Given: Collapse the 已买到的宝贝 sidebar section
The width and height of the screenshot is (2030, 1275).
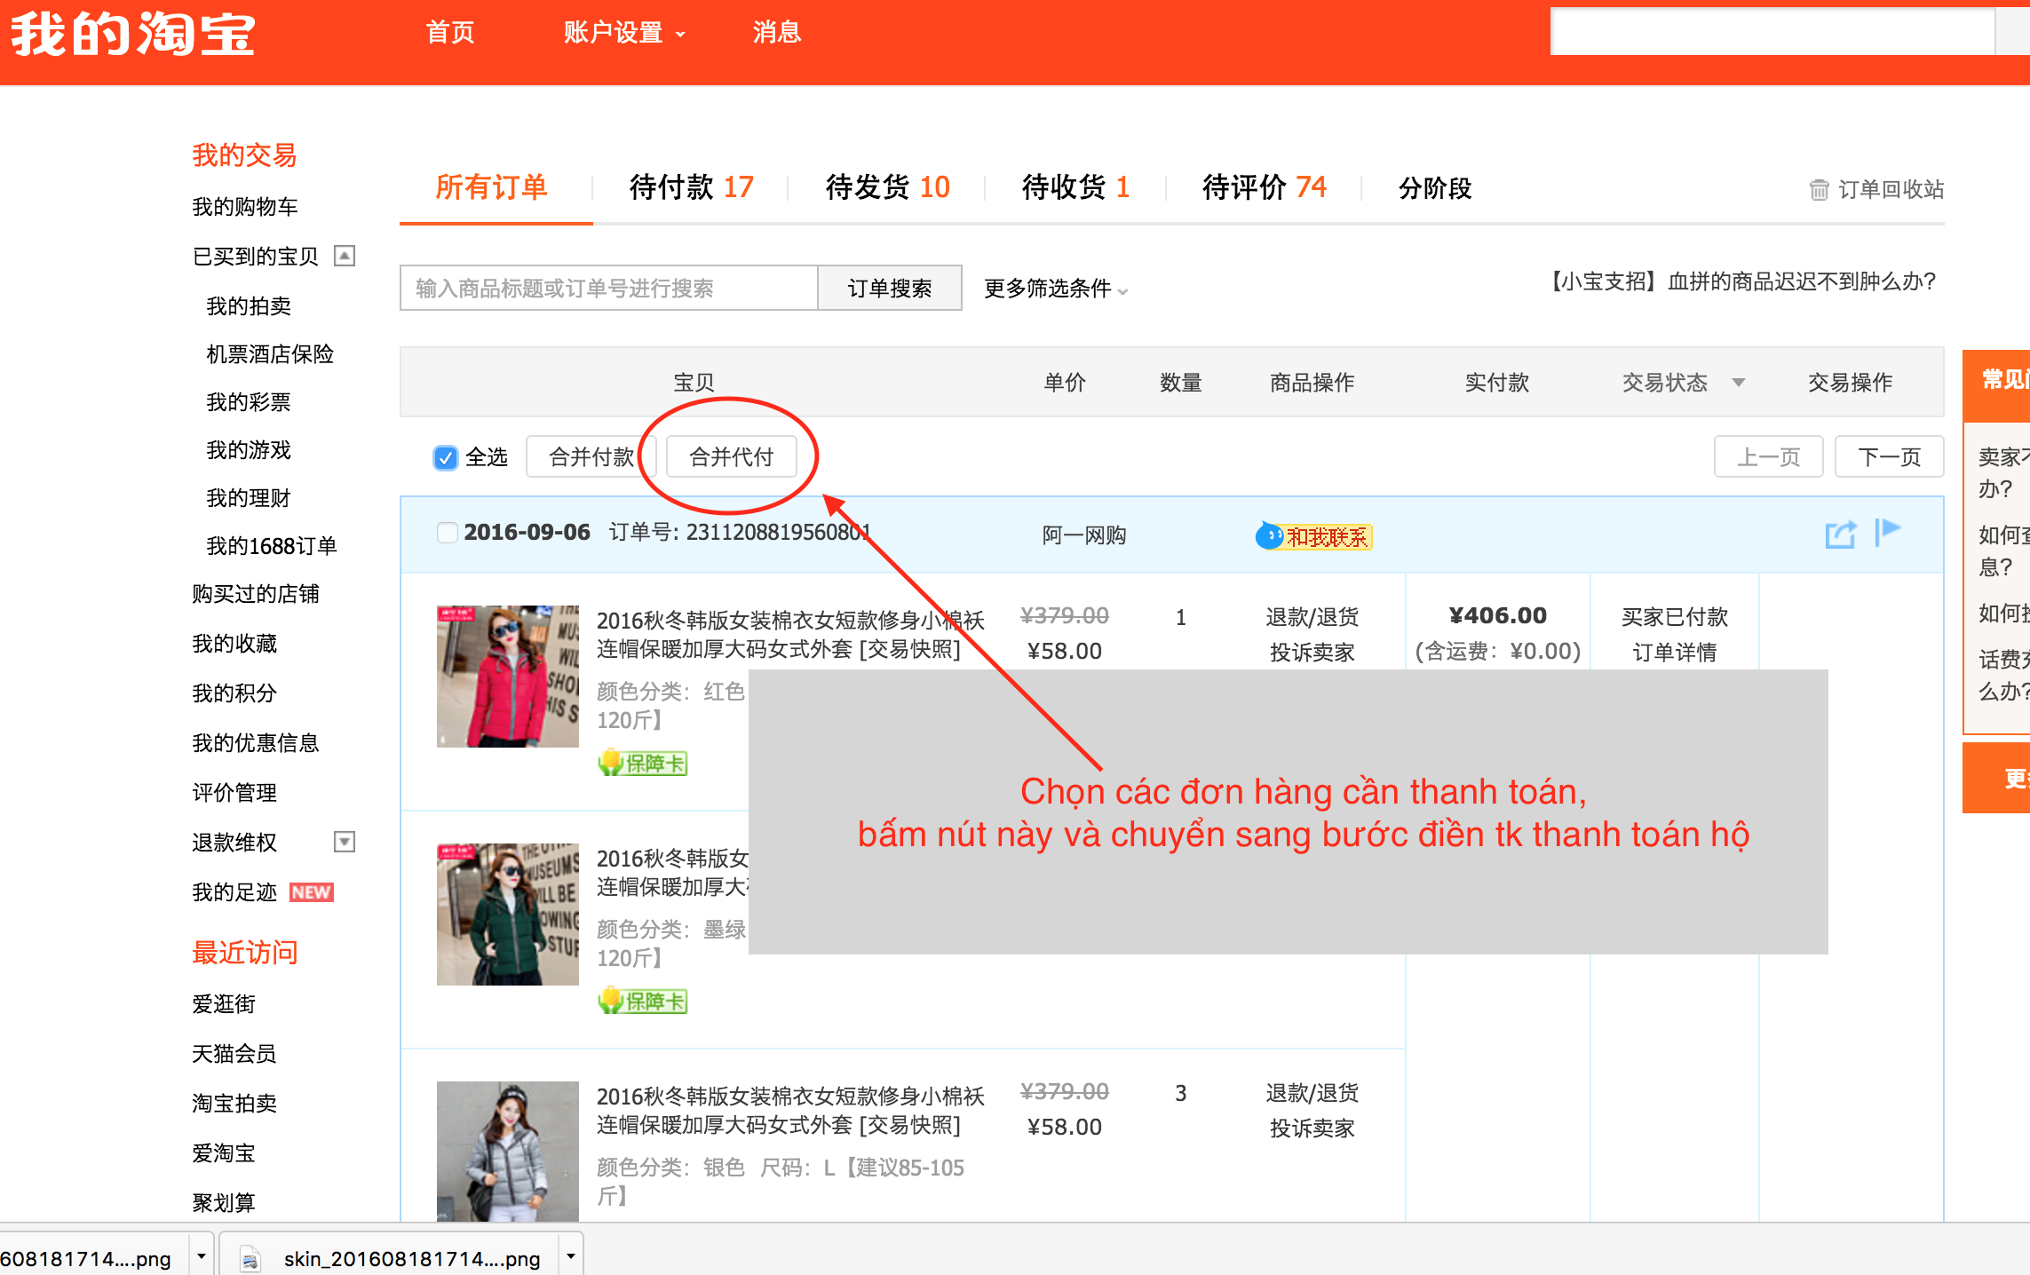Looking at the screenshot, I should [x=345, y=256].
